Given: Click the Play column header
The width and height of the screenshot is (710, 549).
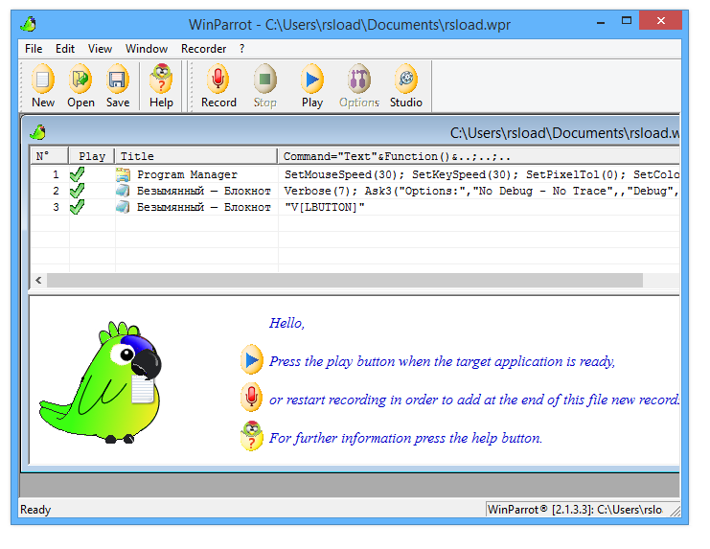Looking at the screenshot, I should click(x=91, y=156).
